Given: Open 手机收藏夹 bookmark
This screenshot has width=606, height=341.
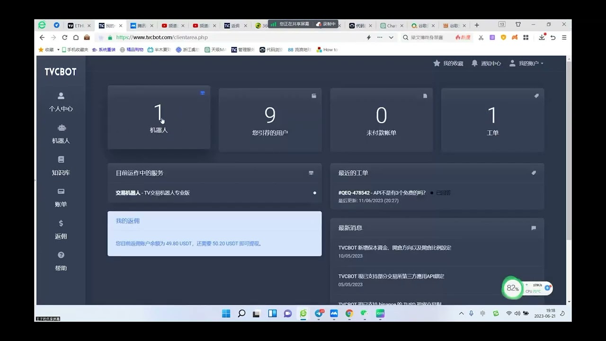Looking at the screenshot, I should coord(74,50).
